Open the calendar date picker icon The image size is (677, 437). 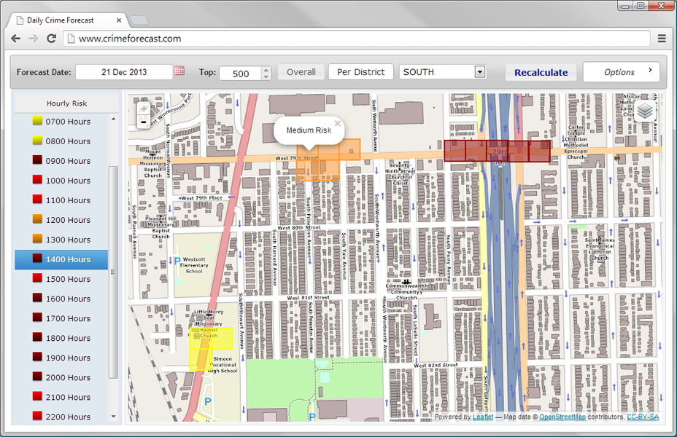(x=179, y=71)
